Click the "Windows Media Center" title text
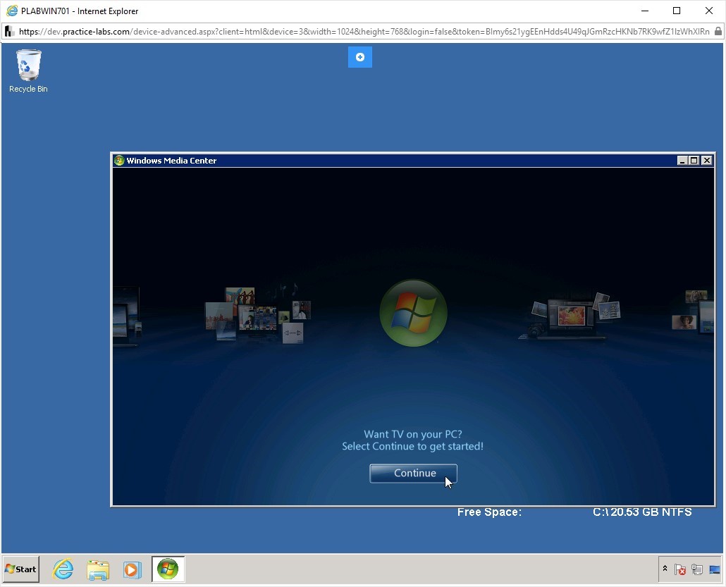 (171, 161)
